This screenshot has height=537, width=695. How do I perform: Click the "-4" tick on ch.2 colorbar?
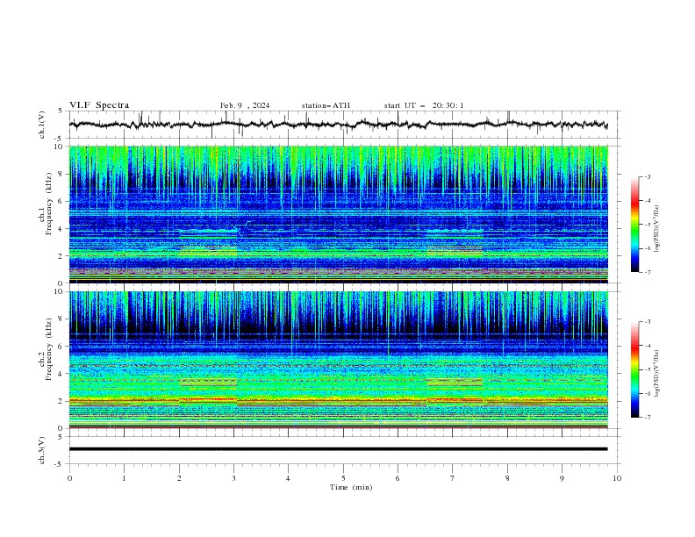coord(648,346)
